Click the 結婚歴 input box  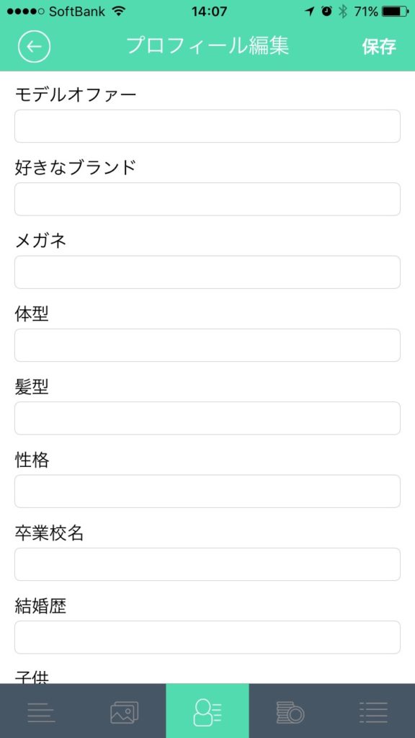point(207,637)
